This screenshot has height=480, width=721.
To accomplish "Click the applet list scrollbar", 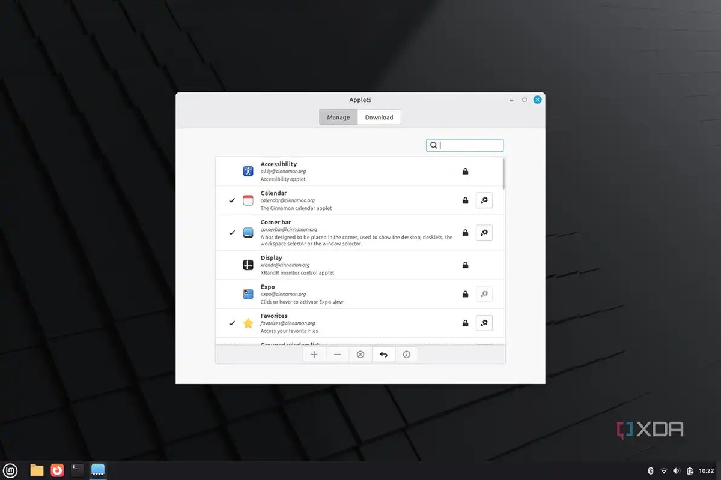I will (503, 174).
